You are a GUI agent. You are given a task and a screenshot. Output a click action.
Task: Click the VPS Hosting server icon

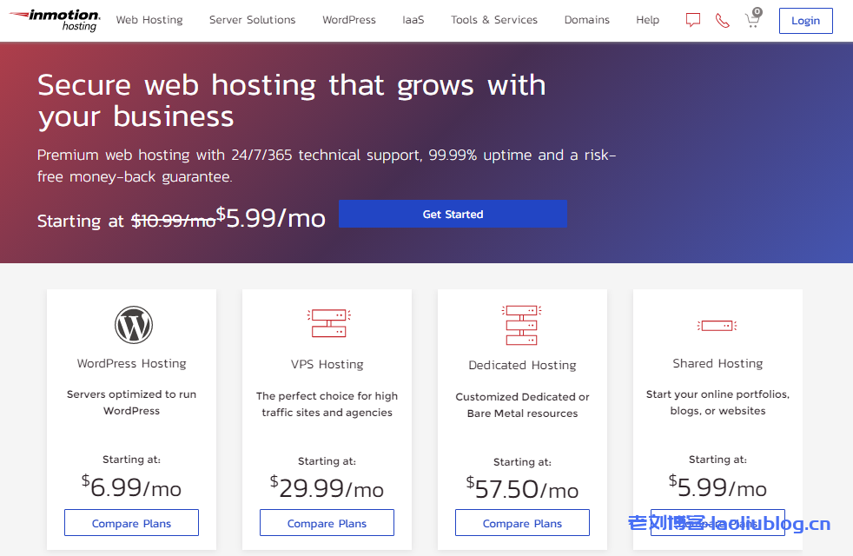tap(327, 323)
